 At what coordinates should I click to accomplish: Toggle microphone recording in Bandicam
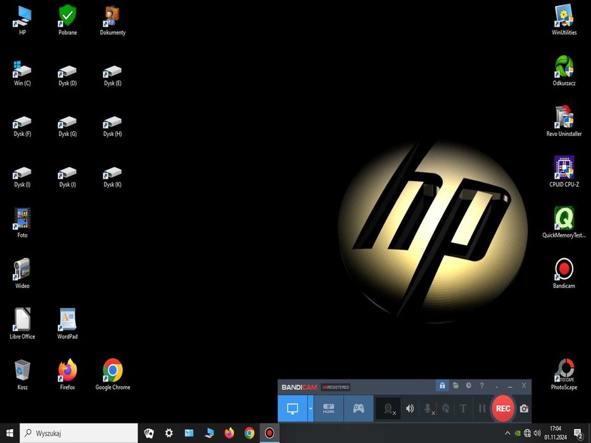coord(428,408)
